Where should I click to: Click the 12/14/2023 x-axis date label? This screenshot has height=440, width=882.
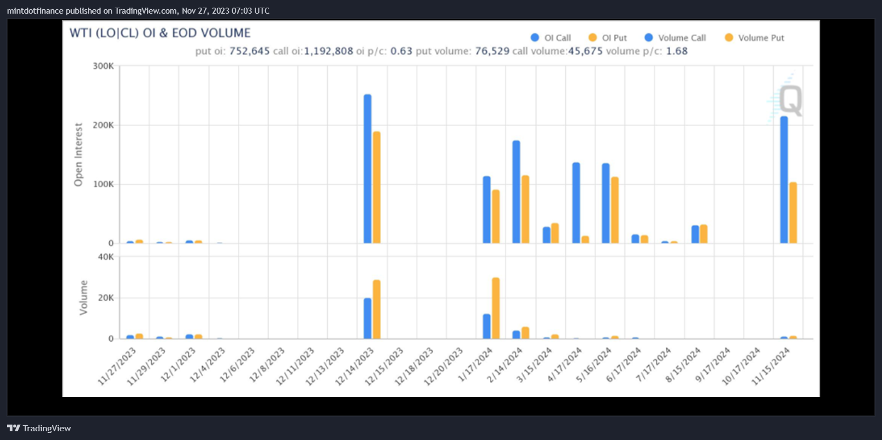[x=354, y=366]
